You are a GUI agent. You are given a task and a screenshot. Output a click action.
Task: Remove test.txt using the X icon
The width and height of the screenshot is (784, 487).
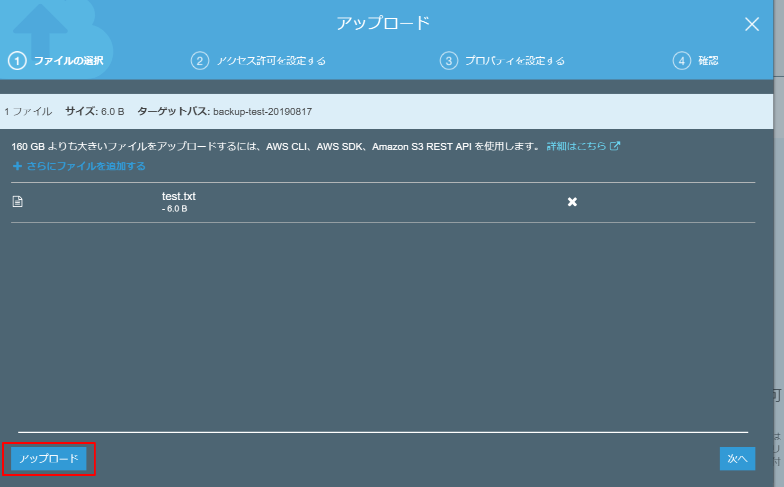(x=572, y=202)
